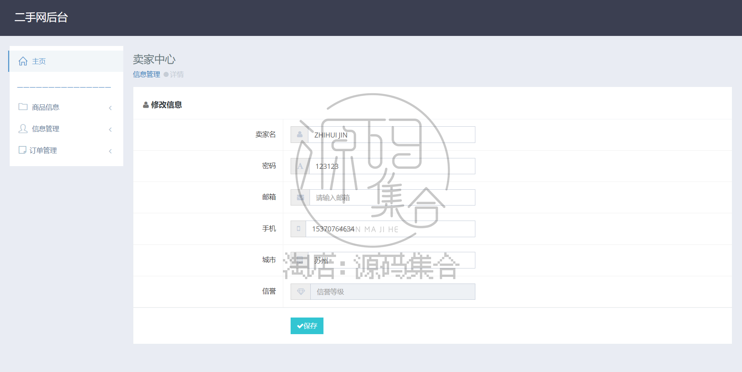
Task: Expand the 信息管理 menu chevron
Action: pyautogui.click(x=111, y=129)
